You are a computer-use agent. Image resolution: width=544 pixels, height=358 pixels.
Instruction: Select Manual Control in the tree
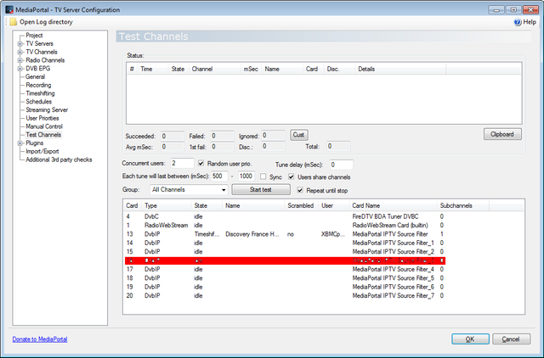(45, 126)
